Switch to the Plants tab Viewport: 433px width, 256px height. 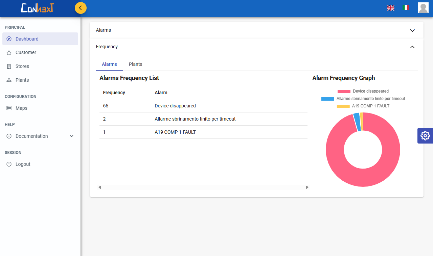[x=135, y=64]
